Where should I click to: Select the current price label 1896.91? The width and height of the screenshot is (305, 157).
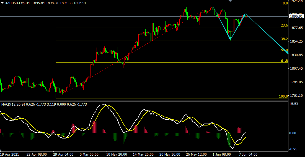tap(296, 17)
